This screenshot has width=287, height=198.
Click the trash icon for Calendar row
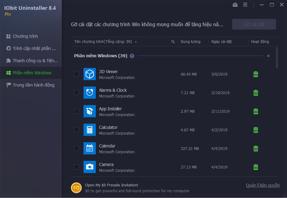(x=256, y=149)
